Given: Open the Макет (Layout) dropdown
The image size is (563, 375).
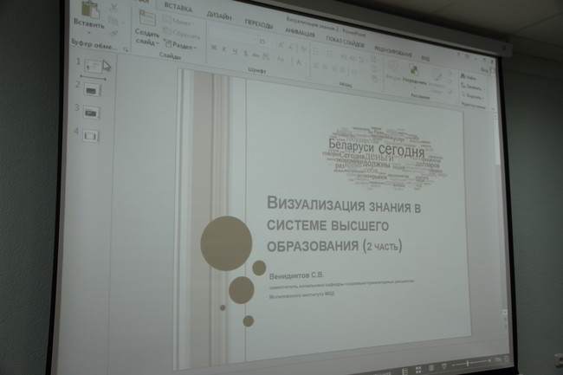Looking at the screenshot, I should pos(178,22).
